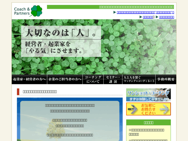Open the 起業家・経営者の方へ menu item

(29, 79)
